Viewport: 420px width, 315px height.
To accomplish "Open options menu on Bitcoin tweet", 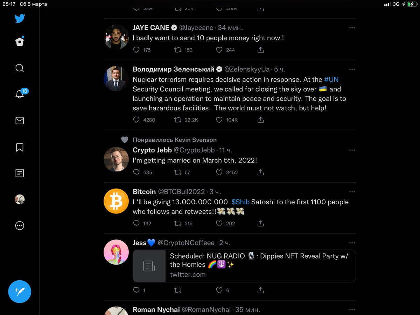I will click(352, 192).
